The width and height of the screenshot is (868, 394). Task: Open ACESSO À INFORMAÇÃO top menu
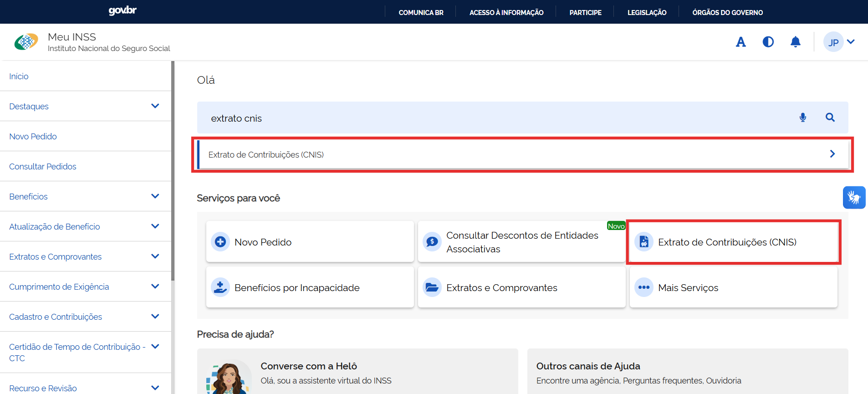tap(506, 12)
